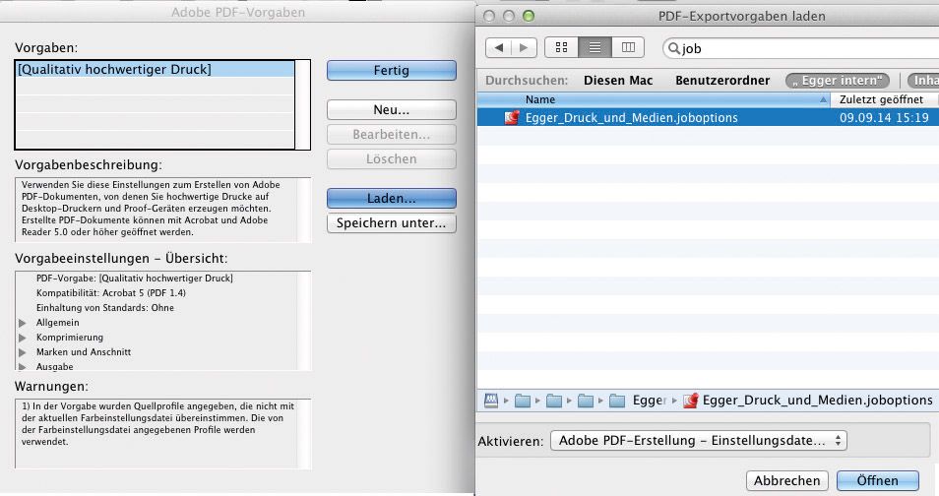Expand the Allgemein settings section
Viewport: 939px width, 496px height.
23,323
